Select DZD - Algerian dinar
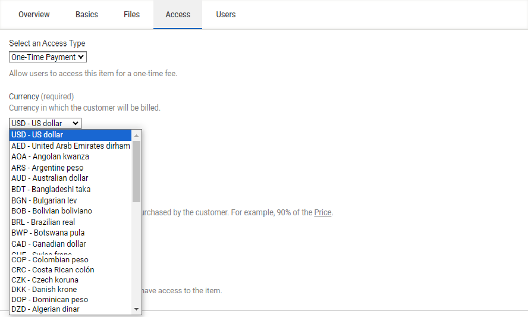The image size is (528, 317). (x=70, y=309)
